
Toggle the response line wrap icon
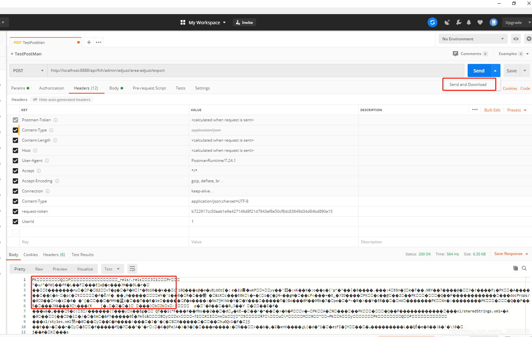click(x=132, y=269)
